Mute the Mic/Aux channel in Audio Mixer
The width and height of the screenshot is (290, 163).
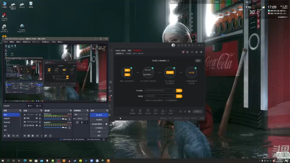66,119
